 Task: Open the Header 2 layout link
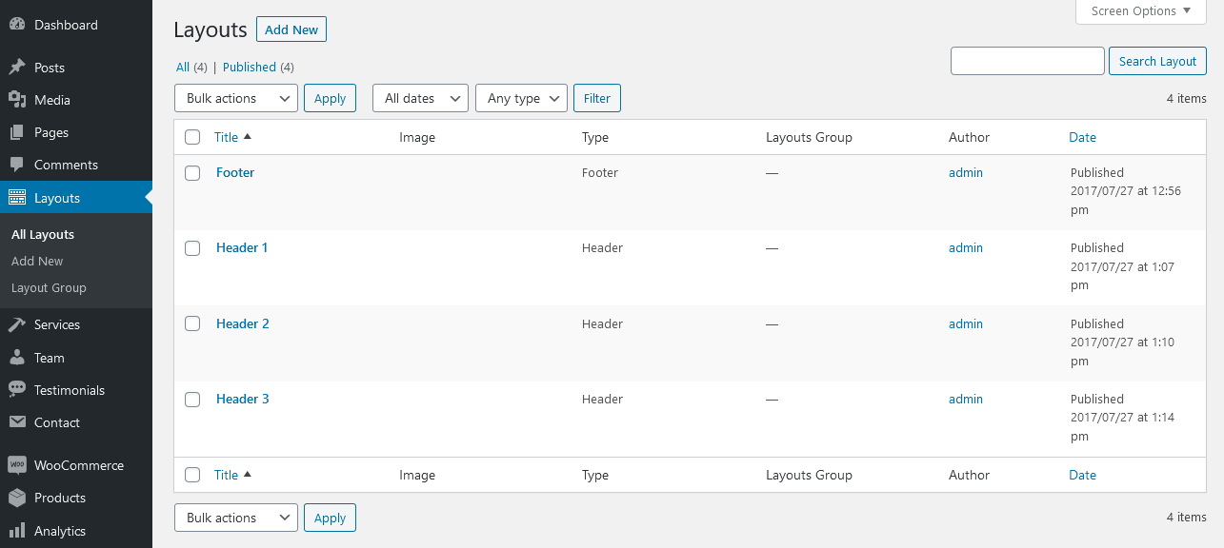[243, 323]
